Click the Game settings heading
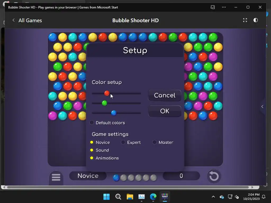 click(x=110, y=134)
